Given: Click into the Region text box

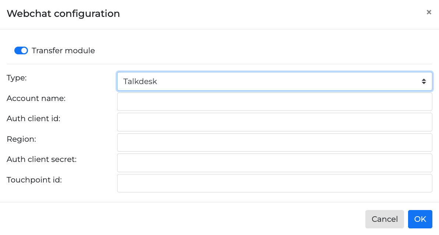Looking at the screenshot, I should [x=275, y=142].
